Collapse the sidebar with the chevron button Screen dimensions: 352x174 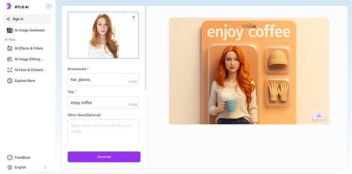[x=48, y=6]
